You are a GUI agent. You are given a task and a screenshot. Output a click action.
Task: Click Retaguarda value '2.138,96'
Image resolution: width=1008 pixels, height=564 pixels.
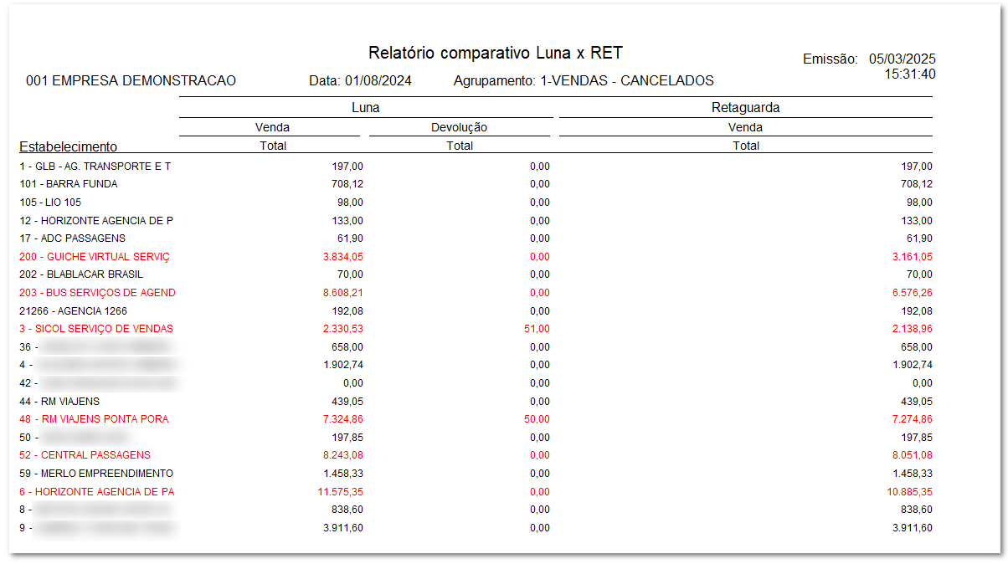coord(912,329)
